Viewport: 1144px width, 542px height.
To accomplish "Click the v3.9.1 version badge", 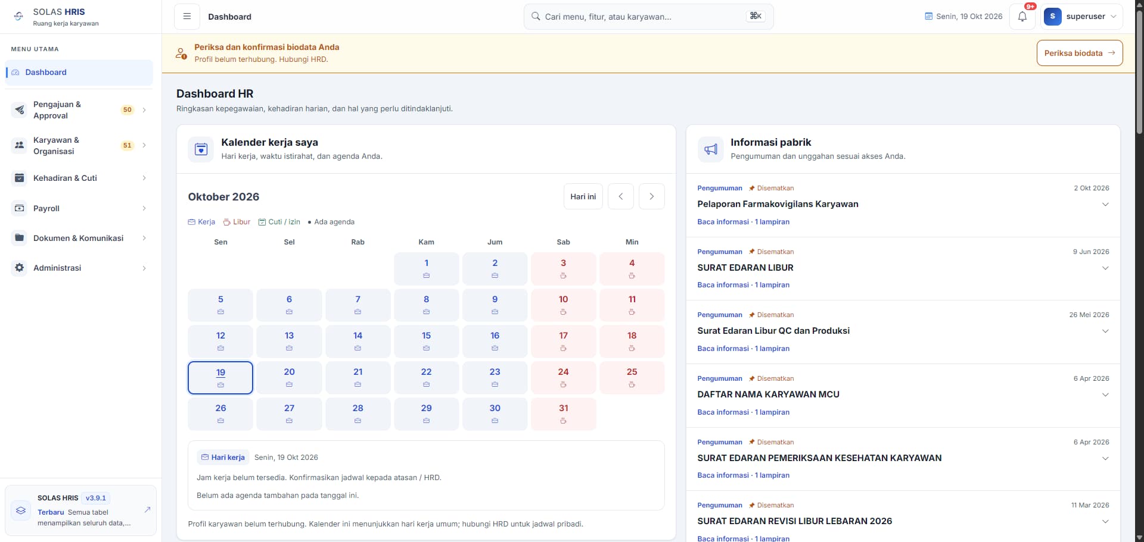I will tap(95, 499).
